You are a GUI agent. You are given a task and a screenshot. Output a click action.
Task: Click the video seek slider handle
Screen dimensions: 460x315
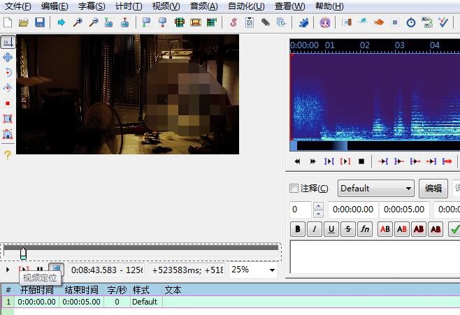[23, 253]
